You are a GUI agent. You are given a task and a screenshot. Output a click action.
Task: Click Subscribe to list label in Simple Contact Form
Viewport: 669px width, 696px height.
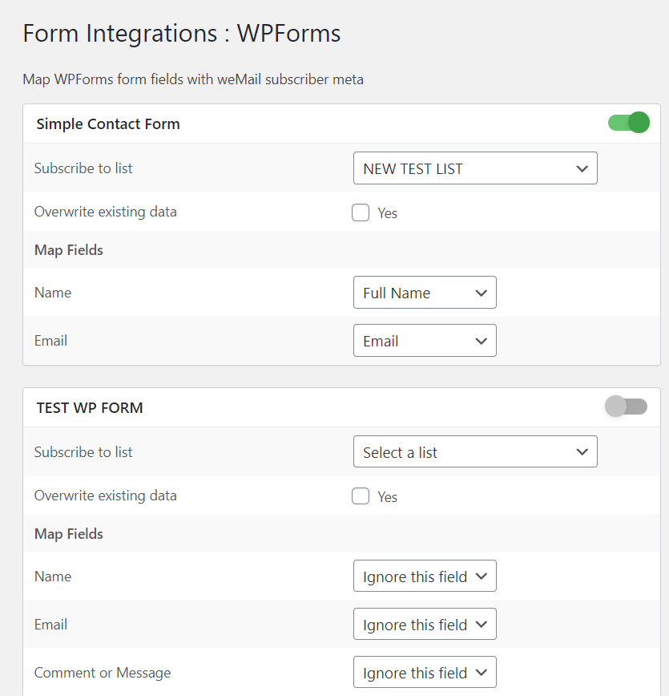point(83,168)
